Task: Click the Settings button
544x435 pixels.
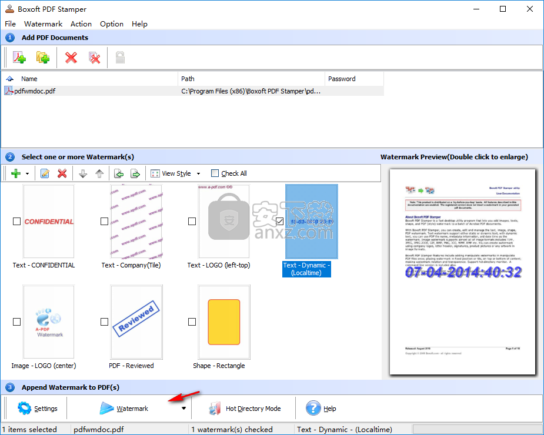Action: (38, 409)
